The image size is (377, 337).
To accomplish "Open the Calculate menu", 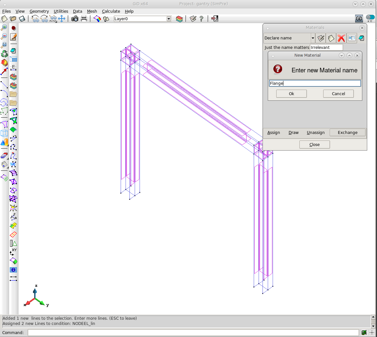I will pos(111,11).
